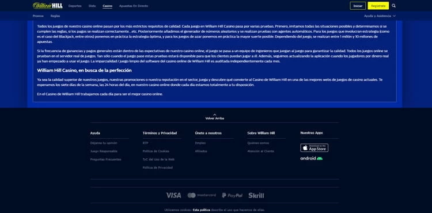Expand the Ayuda y Asistencia dropdown
This screenshot has width=432, height=213.
coord(380,16)
